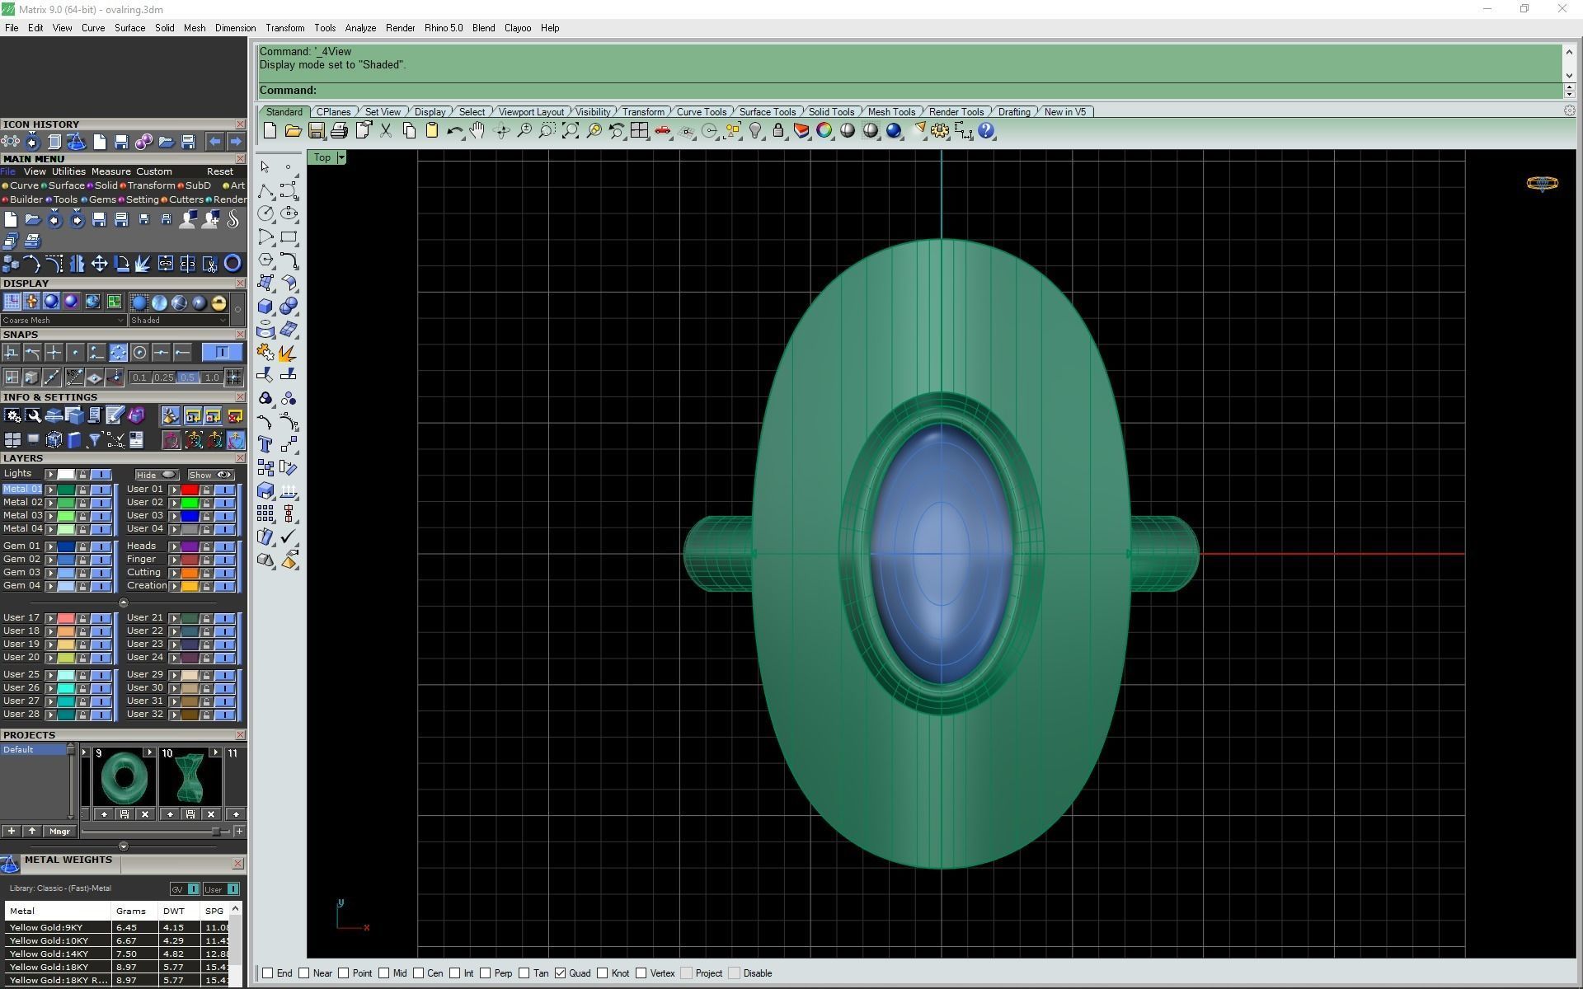Select the project 10 thumbnail
1583x989 pixels.
click(x=190, y=778)
